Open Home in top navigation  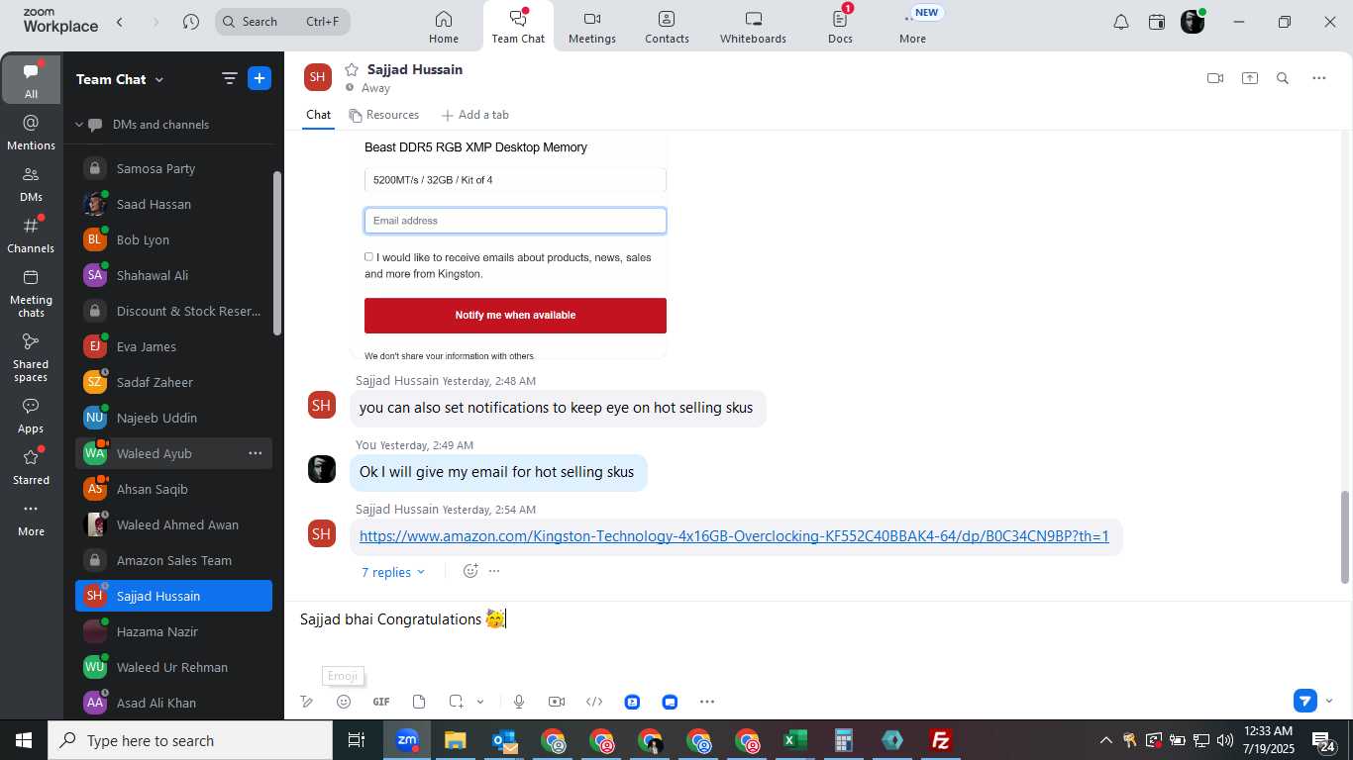pyautogui.click(x=444, y=27)
